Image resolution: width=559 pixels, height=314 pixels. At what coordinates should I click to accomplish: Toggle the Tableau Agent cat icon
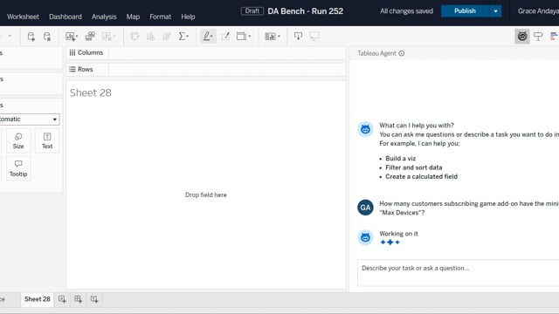coord(522,37)
